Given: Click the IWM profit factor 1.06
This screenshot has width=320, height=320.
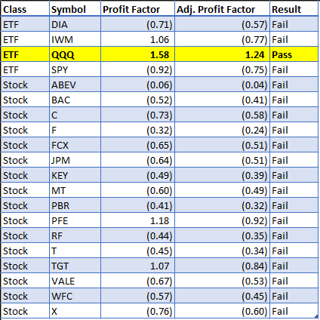Looking at the screenshot, I should coord(137,39).
